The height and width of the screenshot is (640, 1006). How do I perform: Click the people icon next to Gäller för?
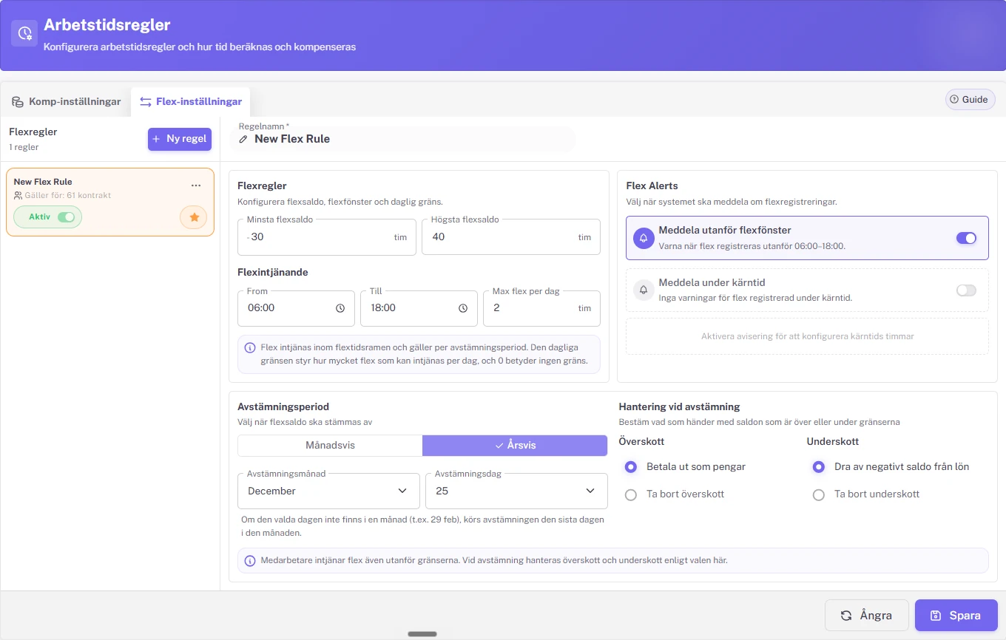[18, 196]
